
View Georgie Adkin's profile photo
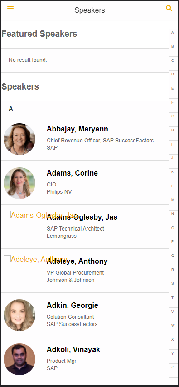19,315
